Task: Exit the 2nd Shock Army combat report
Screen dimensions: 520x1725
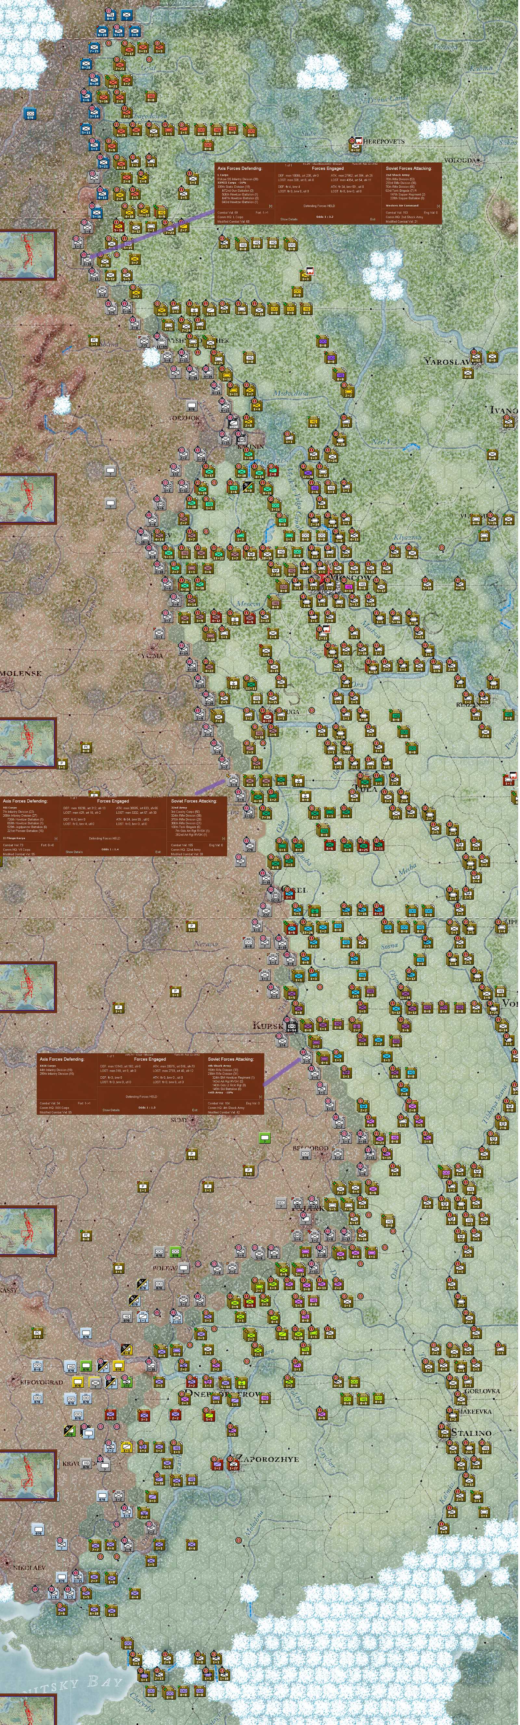Action: [373, 220]
